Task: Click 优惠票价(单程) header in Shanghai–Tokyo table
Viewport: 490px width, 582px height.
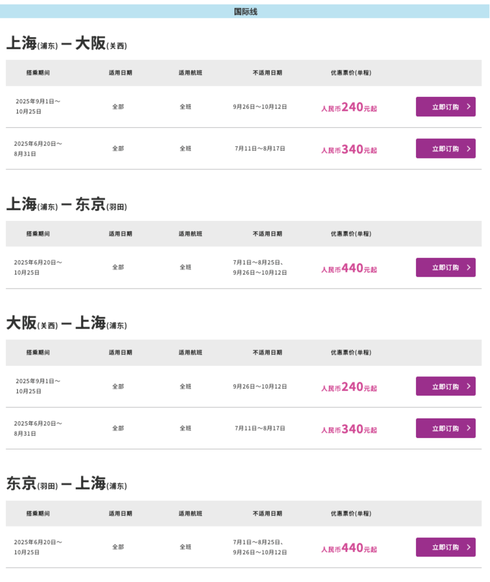Action: (351, 234)
